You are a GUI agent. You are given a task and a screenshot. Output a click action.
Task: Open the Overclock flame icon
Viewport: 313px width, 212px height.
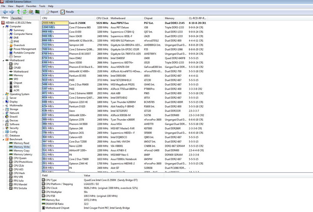click(x=11, y=45)
